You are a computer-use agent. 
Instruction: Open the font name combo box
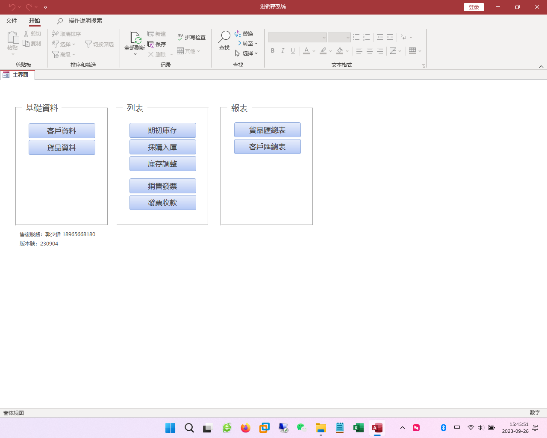pyautogui.click(x=297, y=38)
